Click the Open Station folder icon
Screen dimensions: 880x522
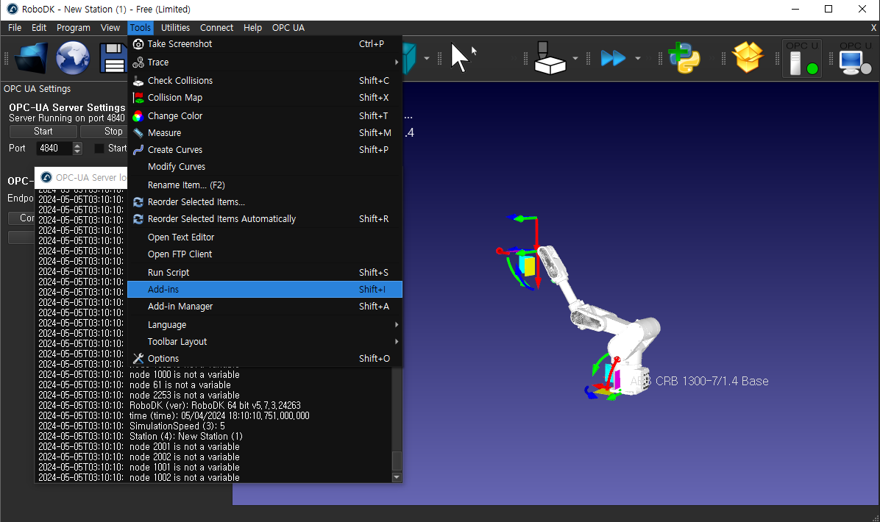coord(31,58)
